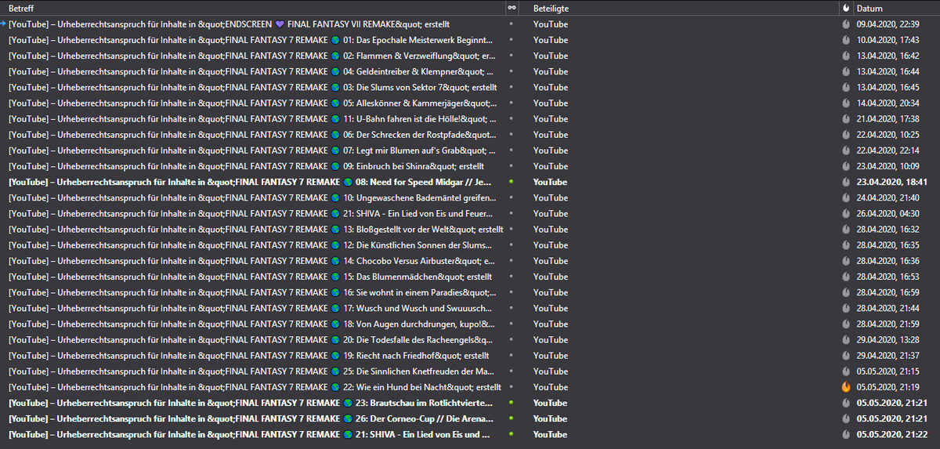Screen dimensions: 940x449
Task: Toggle read status dot of '16: Sie wohnt in einem Paradies'
Action: [x=512, y=292]
